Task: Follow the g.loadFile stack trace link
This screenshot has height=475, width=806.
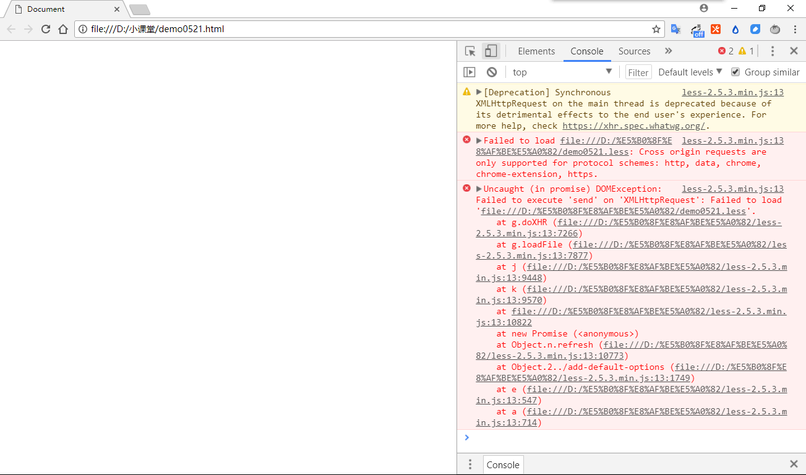Action: 631,250
